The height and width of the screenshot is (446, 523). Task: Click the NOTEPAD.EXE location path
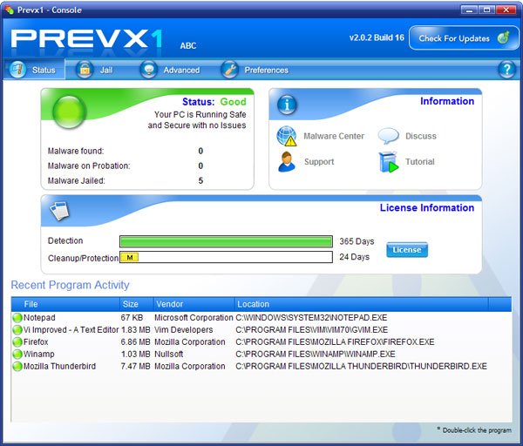click(x=311, y=318)
